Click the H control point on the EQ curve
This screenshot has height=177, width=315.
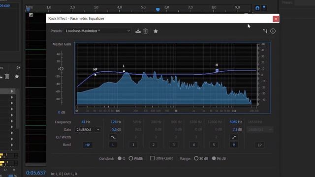[x=217, y=70]
